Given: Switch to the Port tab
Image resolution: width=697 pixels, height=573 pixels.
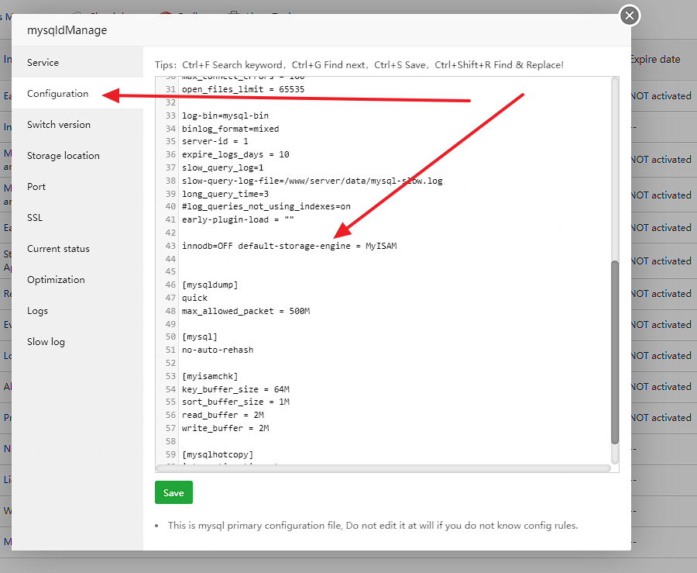Looking at the screenshot, I should [x=36, y=187].
